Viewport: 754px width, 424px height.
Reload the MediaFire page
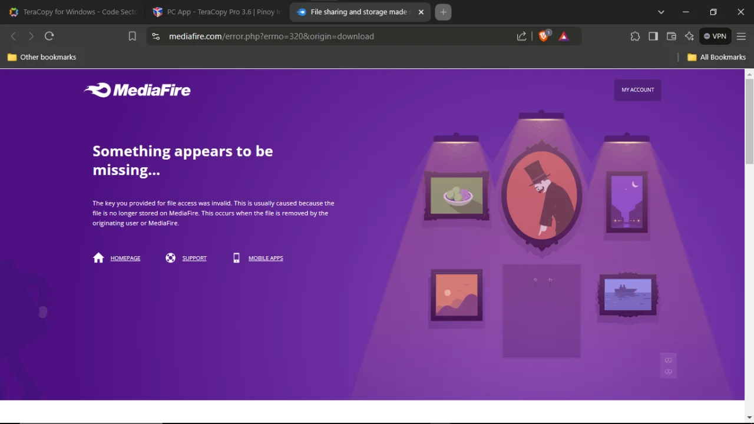pos(49,36)
